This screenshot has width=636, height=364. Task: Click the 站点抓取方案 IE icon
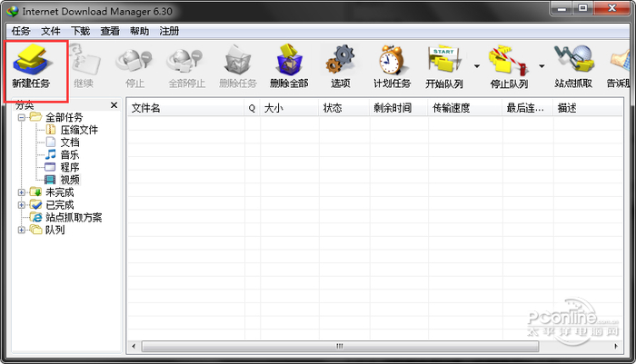pos(36,217)
